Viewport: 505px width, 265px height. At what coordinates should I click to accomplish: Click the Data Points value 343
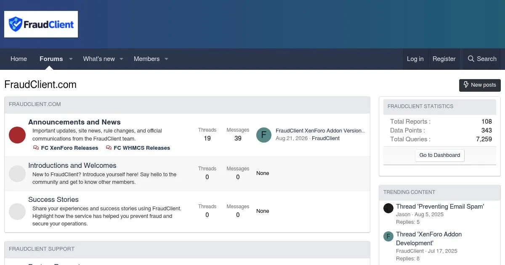(x=486, y=130)
